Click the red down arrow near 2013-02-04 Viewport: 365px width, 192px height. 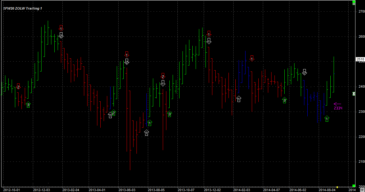[x=61, y=28]
